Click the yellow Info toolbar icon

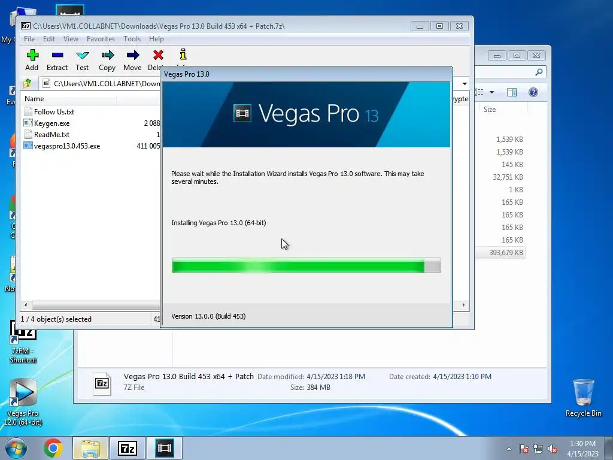183,55
